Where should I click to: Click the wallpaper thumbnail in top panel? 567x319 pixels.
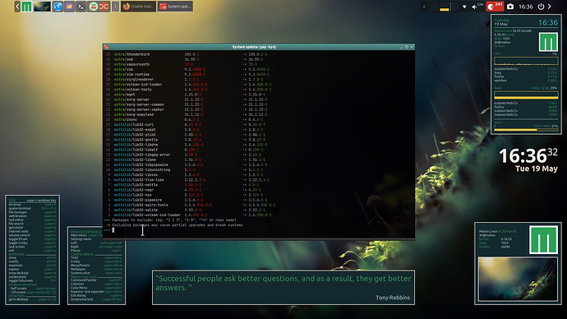[42, 6]
